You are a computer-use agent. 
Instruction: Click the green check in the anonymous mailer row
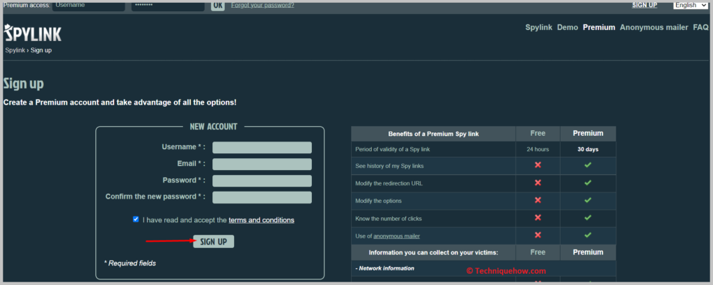pos(588,235)
